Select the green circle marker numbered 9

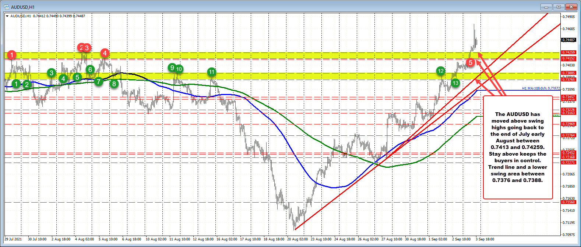[172, 68]
